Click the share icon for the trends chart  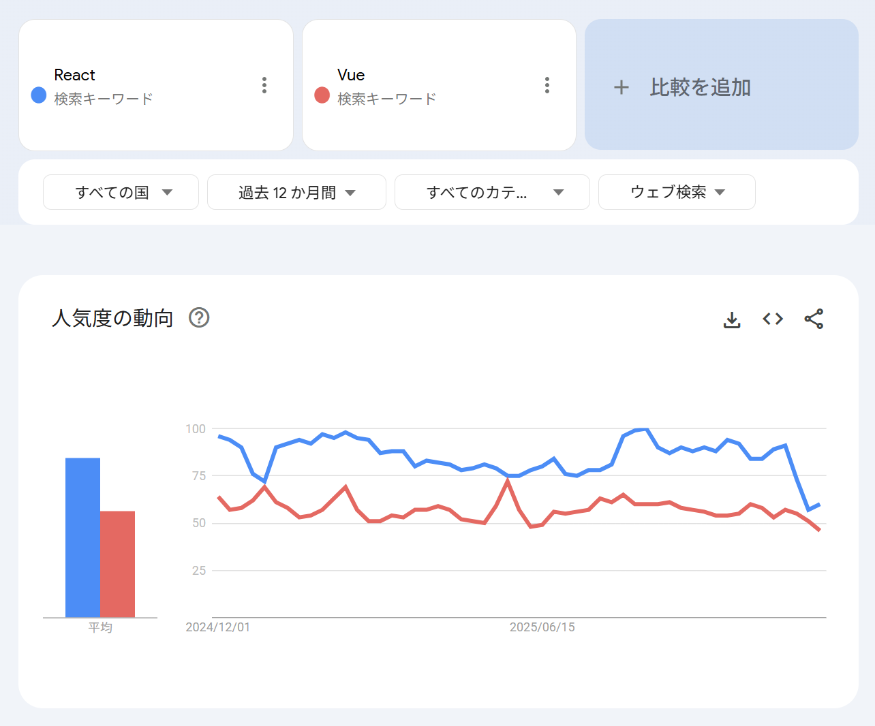814,319
